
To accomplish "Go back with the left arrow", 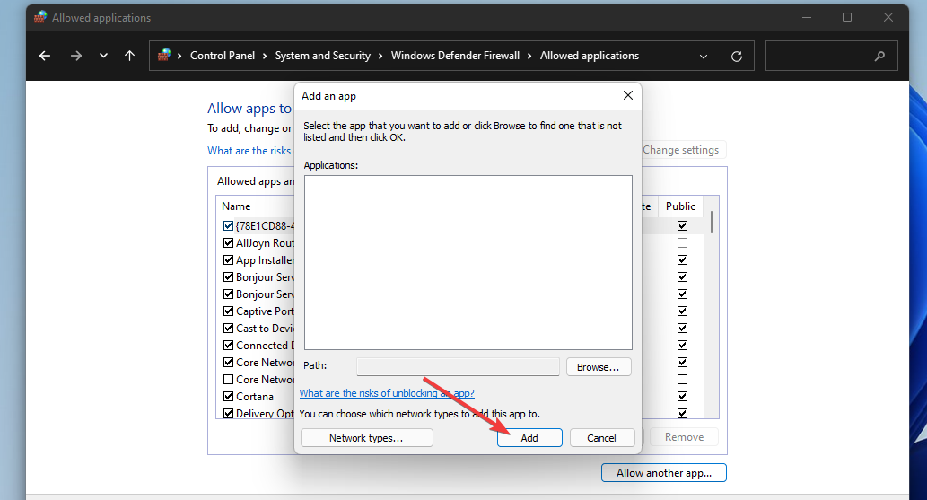I will coord(45,56).
